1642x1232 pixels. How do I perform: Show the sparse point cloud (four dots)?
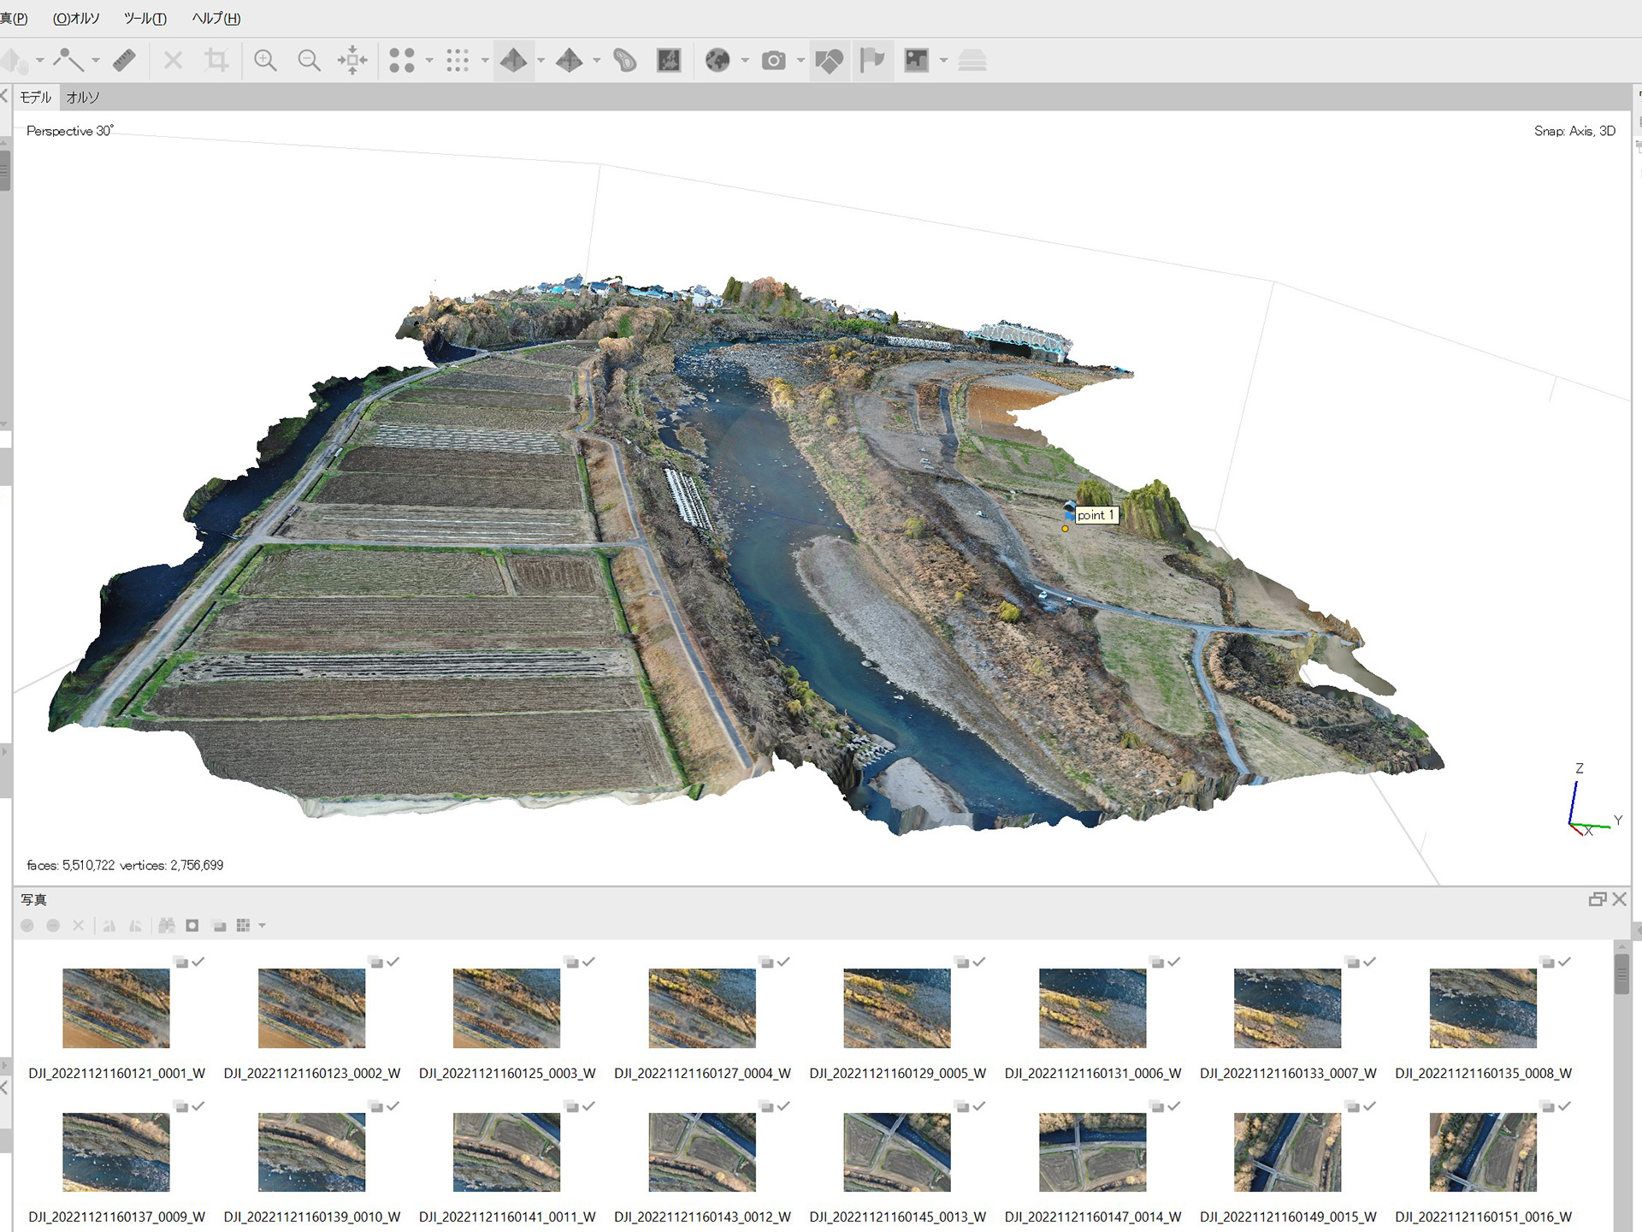point(402,60)
